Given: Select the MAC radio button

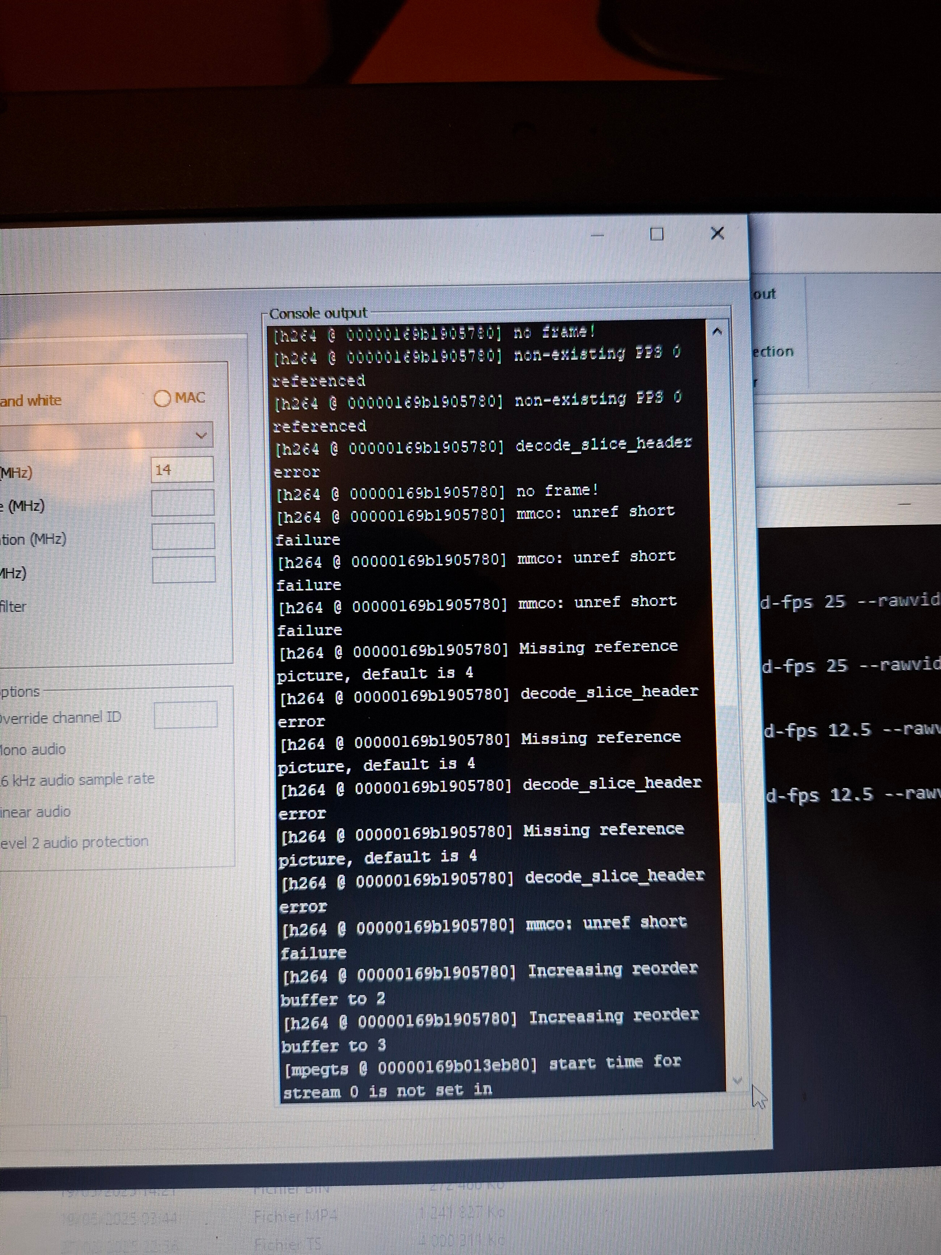Looking at the screenshot, I should (x=163, y=398).
